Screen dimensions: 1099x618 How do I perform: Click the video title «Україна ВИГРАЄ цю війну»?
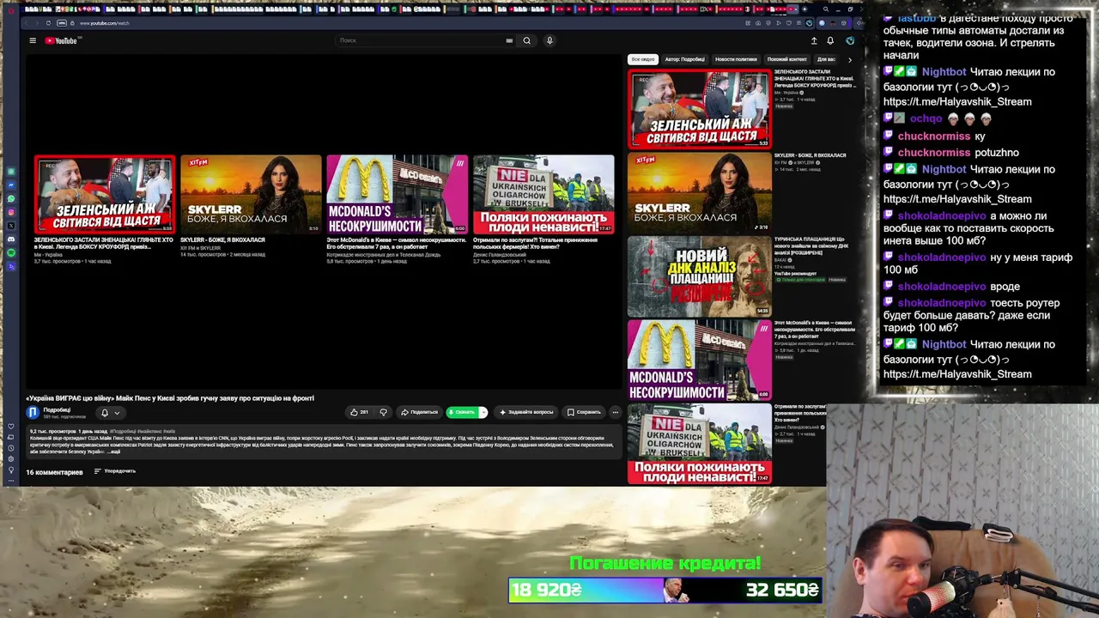pyautogui.click(x=170, y=398)
